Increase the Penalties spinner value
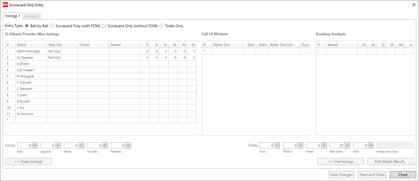 (128, 144)
